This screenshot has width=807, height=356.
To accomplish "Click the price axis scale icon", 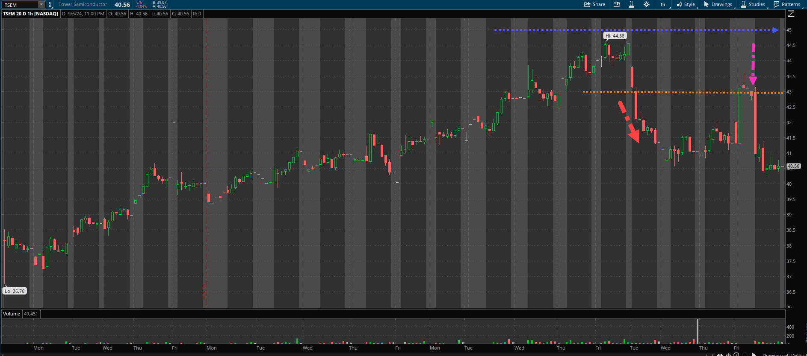I will click(x=791, y=14).
